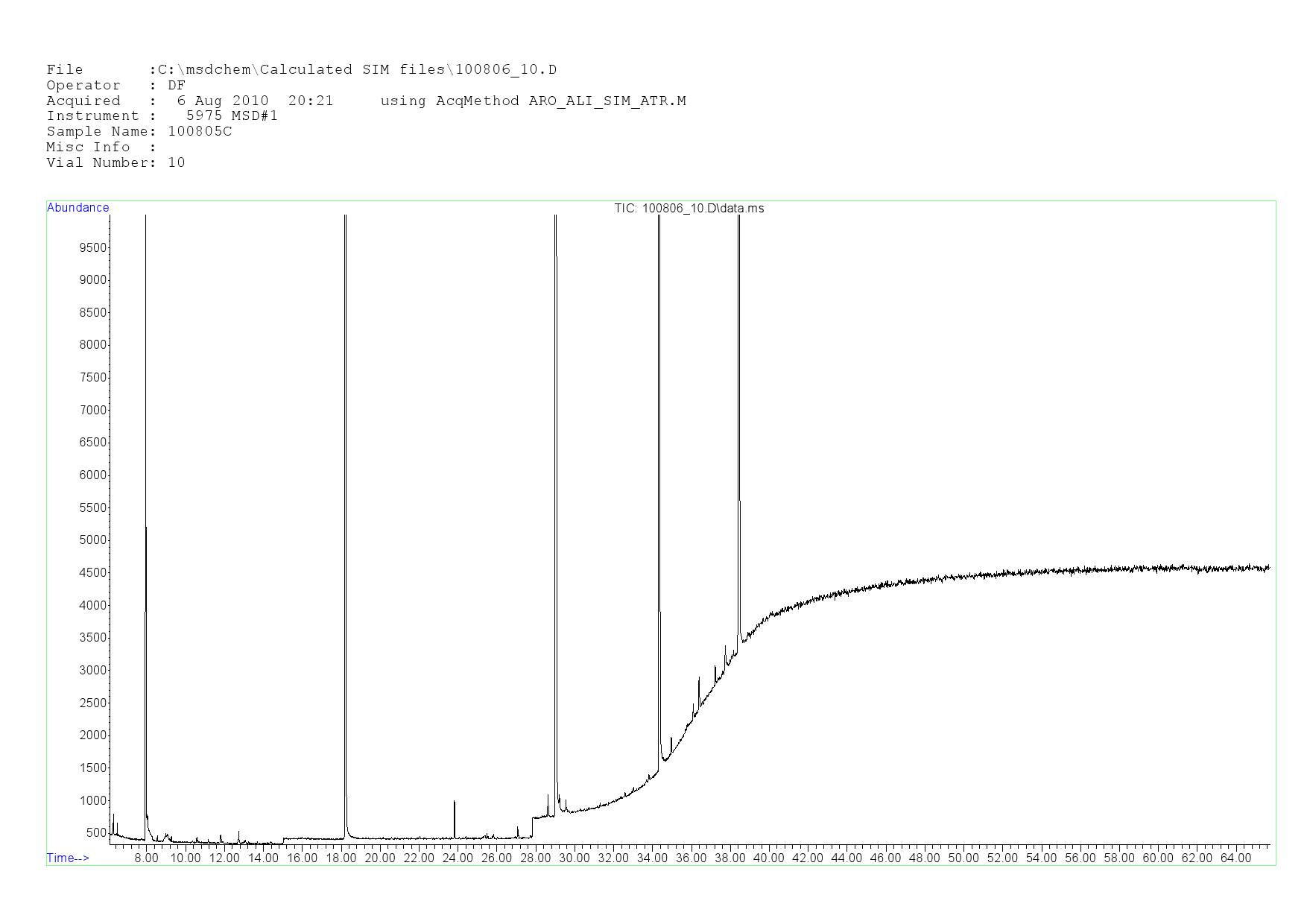The image size is (1307, 924).
Task: Click the 64.00 tick label on time axis
Action: point(1235,858)
